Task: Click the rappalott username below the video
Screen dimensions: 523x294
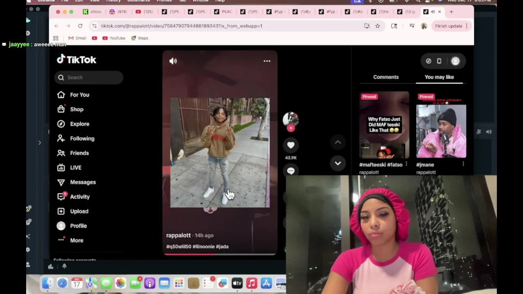Action: click(x=179, y=235)
